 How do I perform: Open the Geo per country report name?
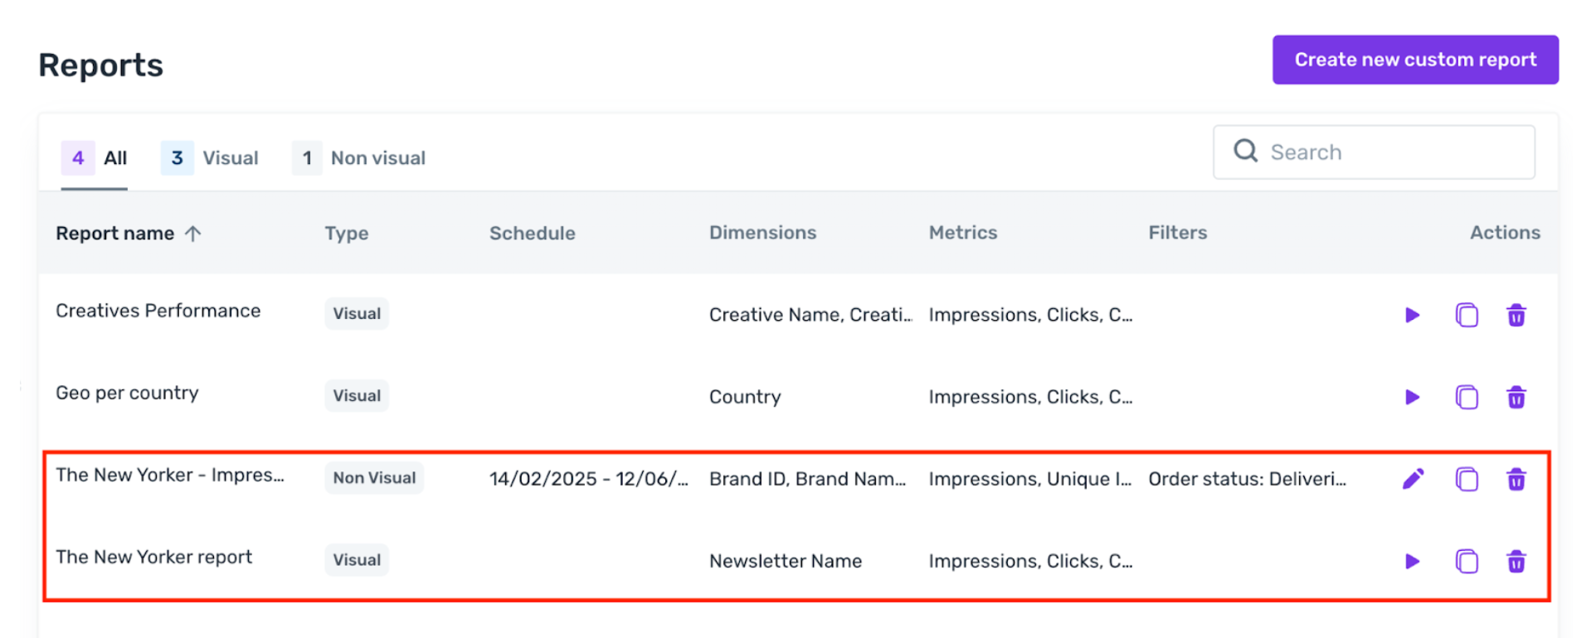coord(127,393)
